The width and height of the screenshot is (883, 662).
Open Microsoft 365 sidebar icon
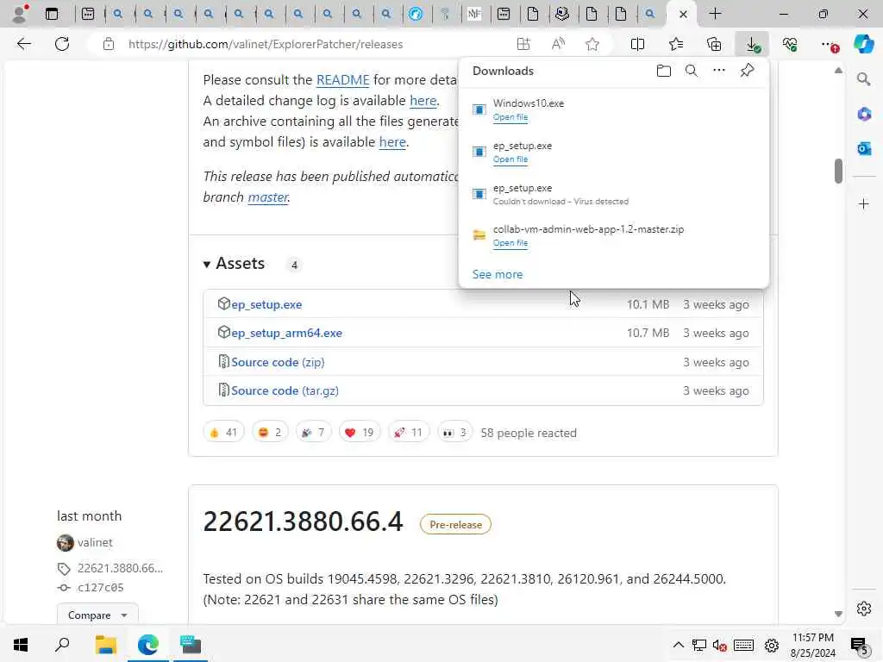[x=863, y=115]
